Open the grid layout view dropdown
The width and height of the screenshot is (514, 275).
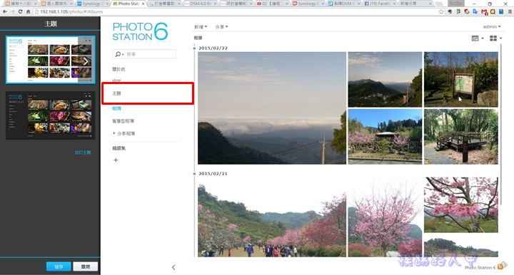495,38
